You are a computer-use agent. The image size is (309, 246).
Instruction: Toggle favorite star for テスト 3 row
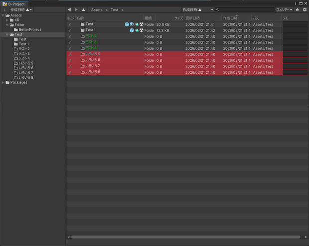pos(70,42)
